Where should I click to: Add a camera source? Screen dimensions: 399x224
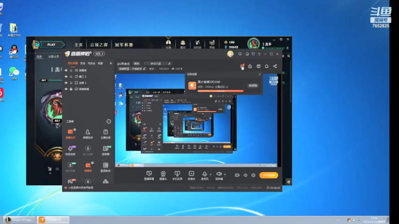[x=163, y=175]
